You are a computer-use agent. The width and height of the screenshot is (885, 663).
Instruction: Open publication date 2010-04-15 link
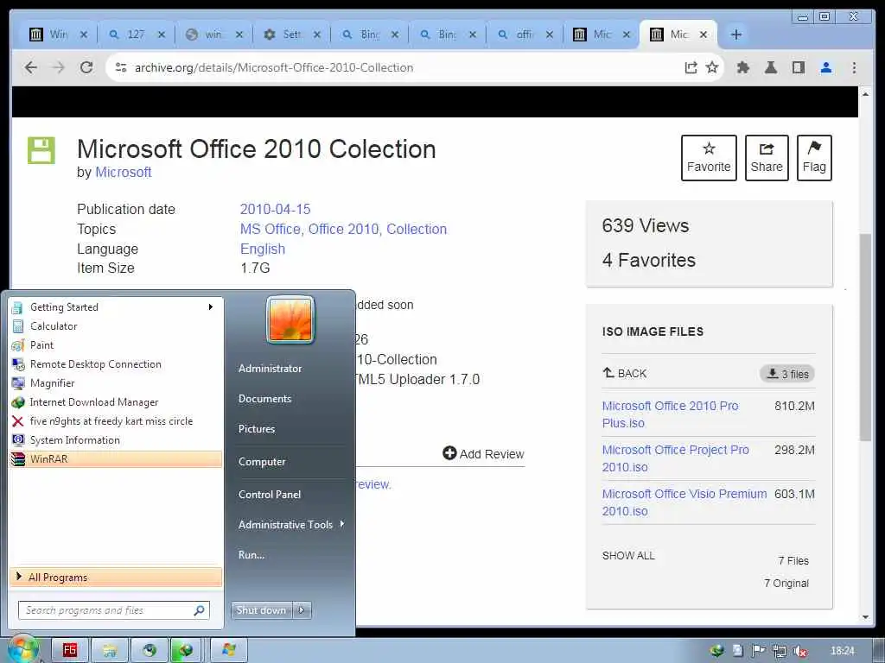pos(275,209)
